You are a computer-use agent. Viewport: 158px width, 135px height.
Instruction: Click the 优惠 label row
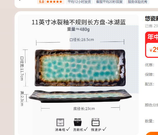[x=149, y=65]
